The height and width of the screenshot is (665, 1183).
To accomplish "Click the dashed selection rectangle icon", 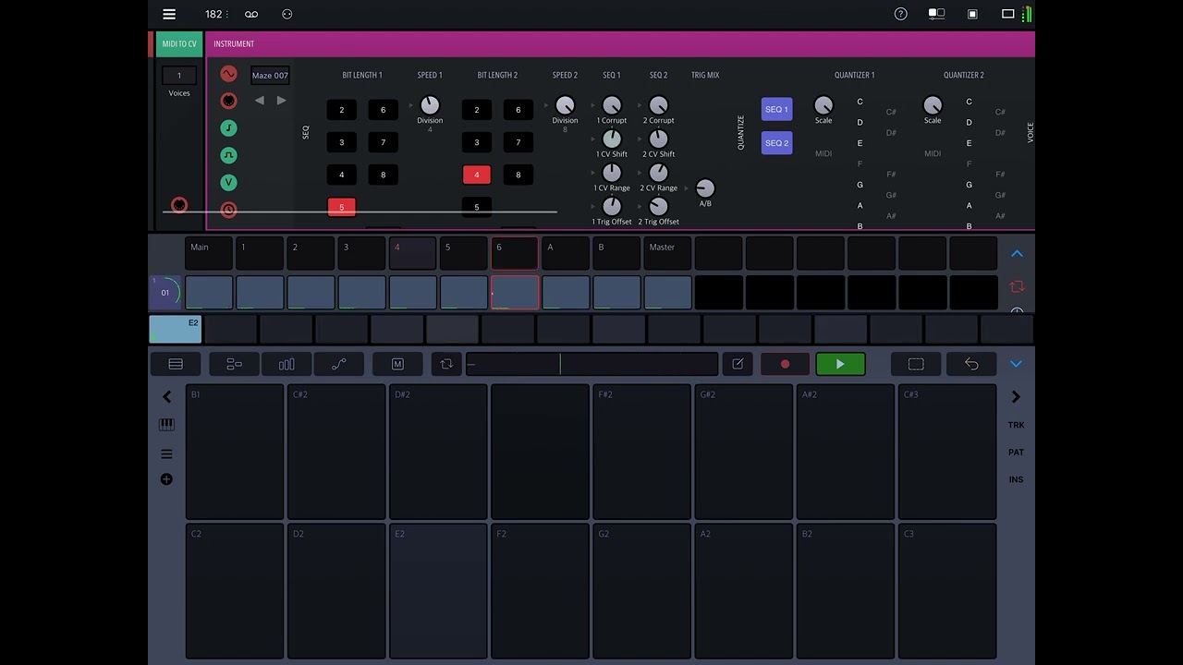I will tap(916, 364).
